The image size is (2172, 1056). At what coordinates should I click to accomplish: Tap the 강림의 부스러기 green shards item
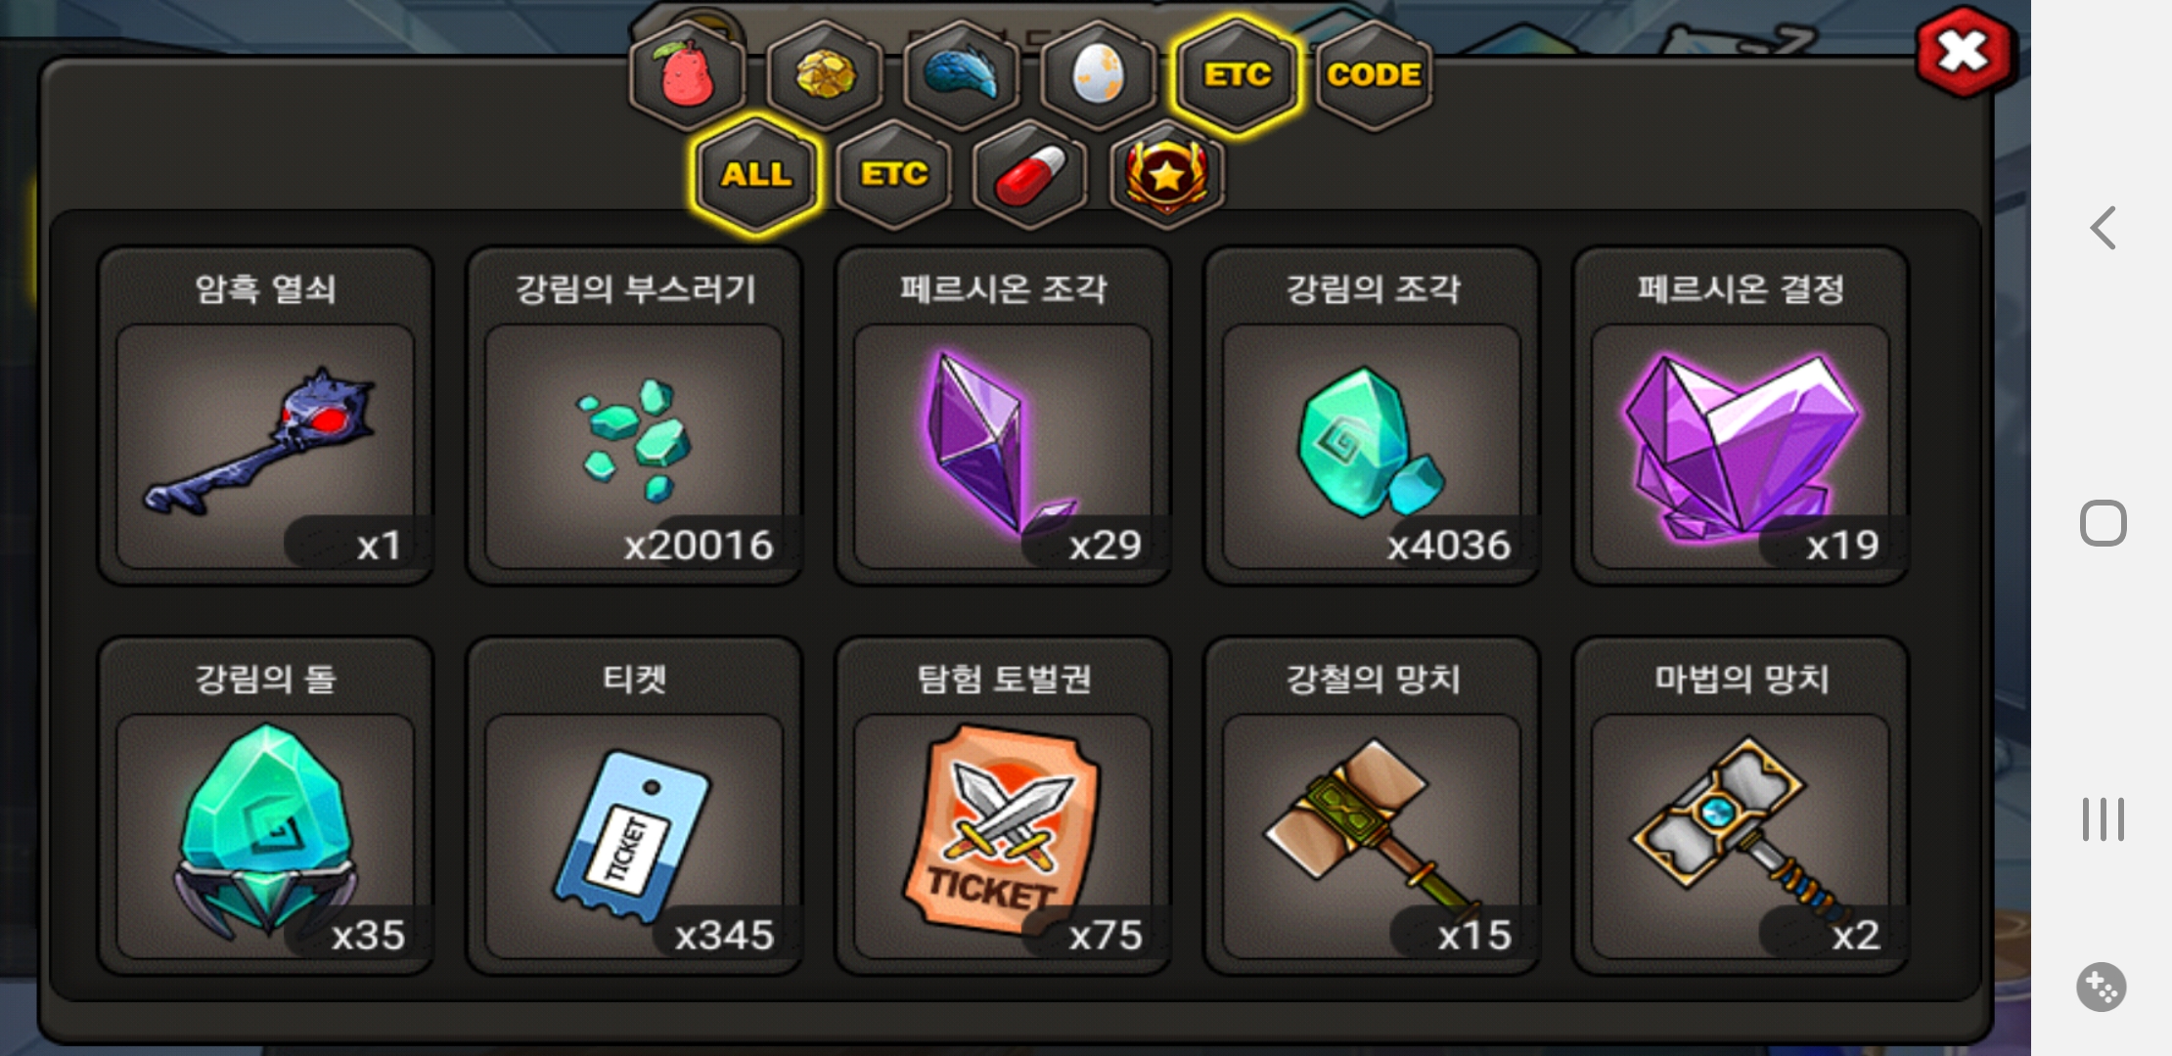pyautogui.click(x=634, y=416)
